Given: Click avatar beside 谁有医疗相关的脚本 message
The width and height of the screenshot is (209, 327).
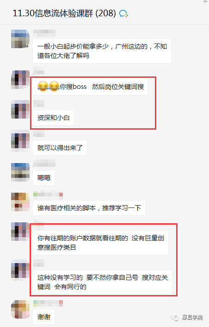Looking at the screenshot, I should point(20,202).
